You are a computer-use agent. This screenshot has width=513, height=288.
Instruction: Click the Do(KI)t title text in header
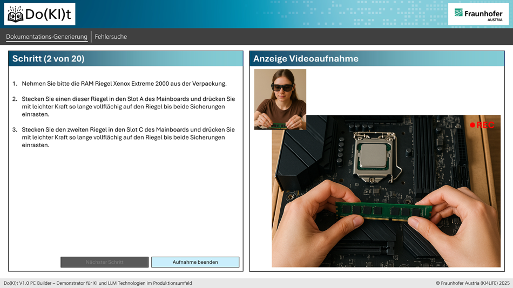tap(48, 15)
